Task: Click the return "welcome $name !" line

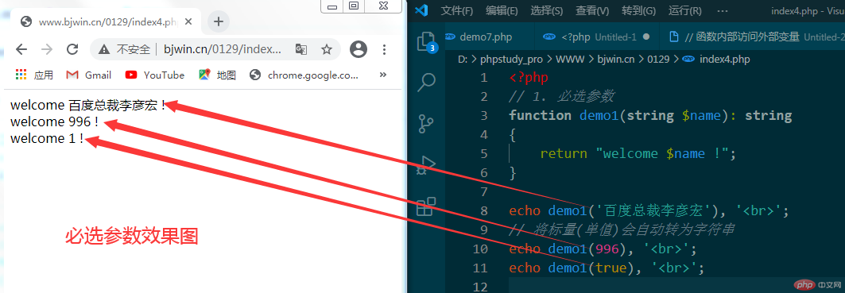Action: (638, 154)
